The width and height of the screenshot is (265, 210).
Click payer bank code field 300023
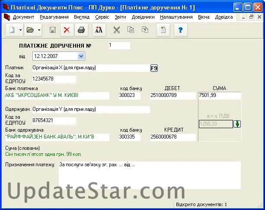[129, 95]
